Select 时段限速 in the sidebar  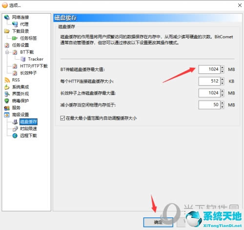[x=28, y=129]
